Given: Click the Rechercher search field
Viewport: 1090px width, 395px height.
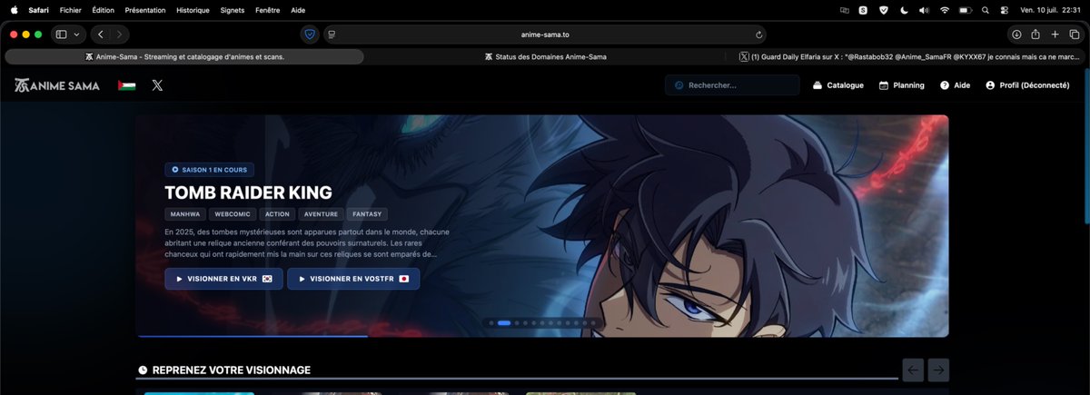Looking at the screenshot, I should [732, 85].
